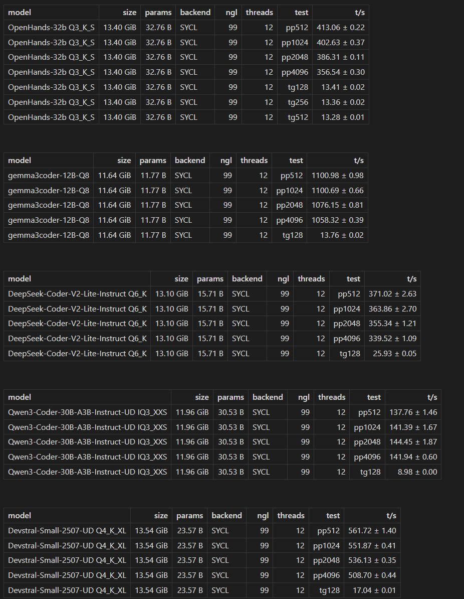Select the 508.70 ± 0.44 value
The width and height of the screenshot is (464, 599).
(x=372, y=575)
